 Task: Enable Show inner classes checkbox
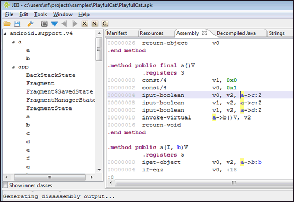pyautogui.click(x=5, y=185)
